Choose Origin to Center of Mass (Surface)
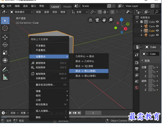162x125 pixels. [x=89, y=71]
